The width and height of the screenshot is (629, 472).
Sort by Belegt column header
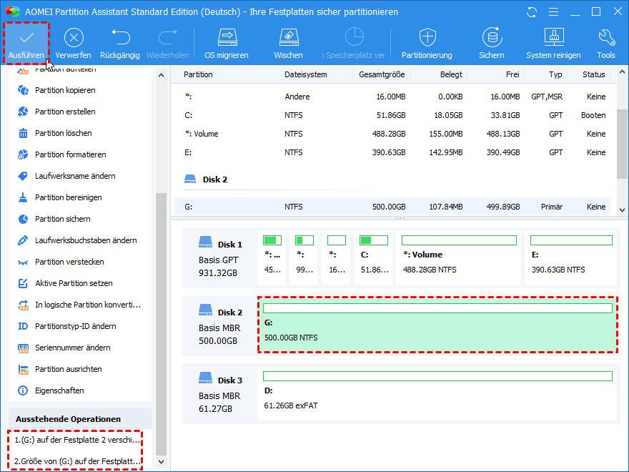click(451, 74)
